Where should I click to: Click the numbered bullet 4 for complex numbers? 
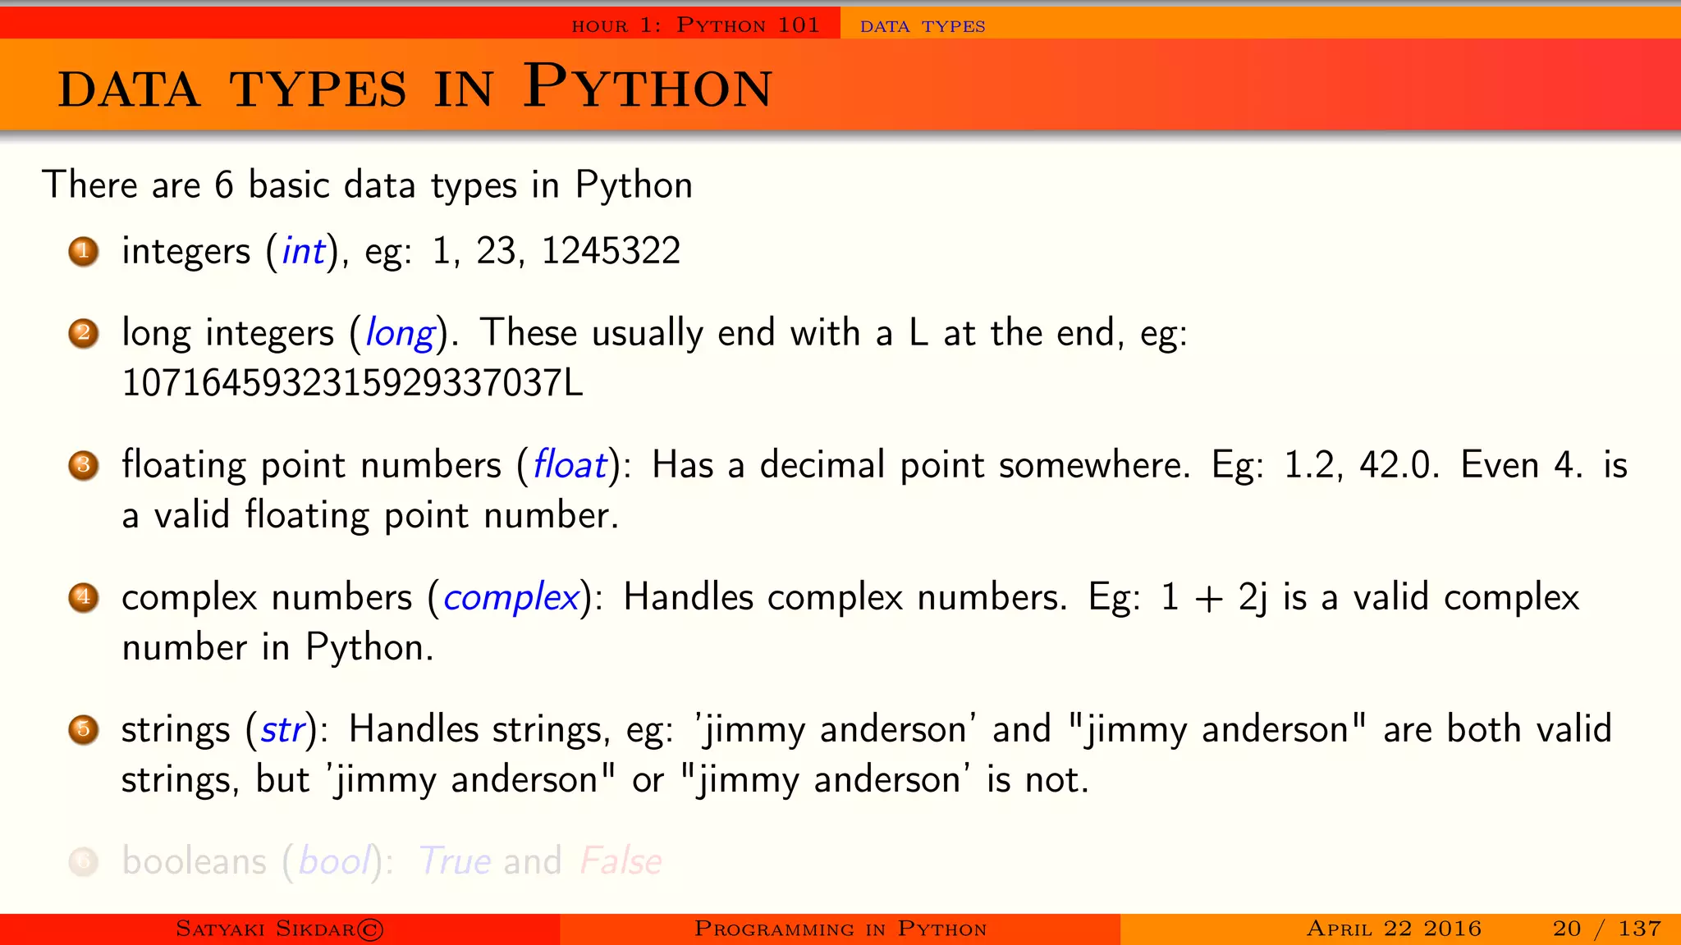coord(84,597)
